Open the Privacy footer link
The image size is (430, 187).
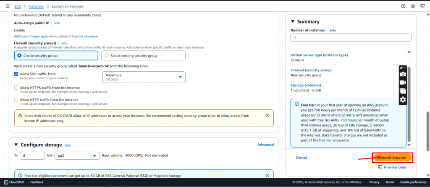pos(374,182)
